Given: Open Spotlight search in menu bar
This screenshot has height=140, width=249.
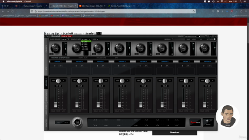Looking at the screenshot, I should coord(241,2).
